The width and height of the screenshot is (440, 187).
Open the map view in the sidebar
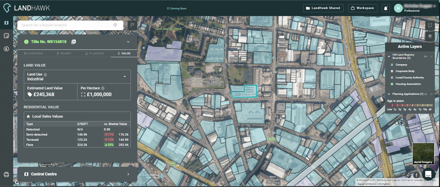(6, 23)
